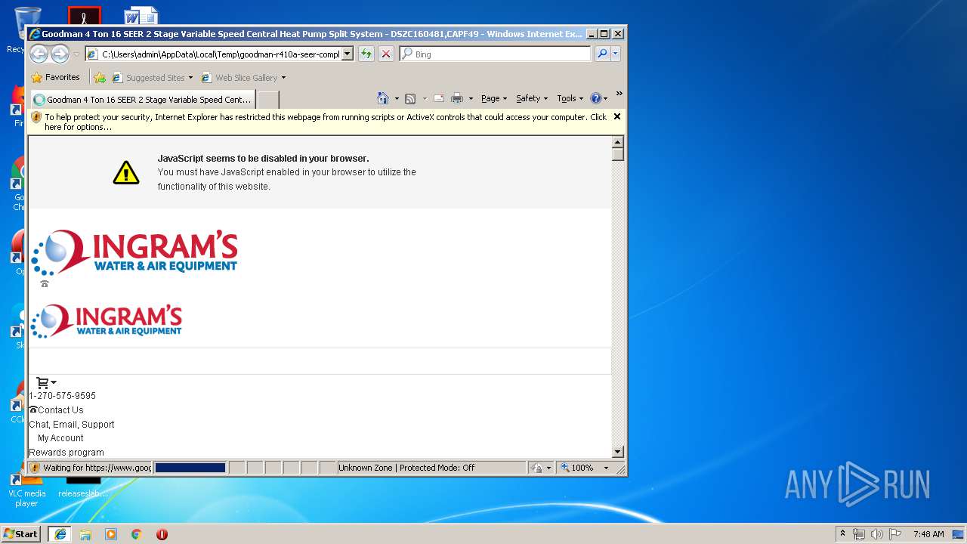
Task: Click the large Ingram's Water & Air logo
Action: pos(134,252)
